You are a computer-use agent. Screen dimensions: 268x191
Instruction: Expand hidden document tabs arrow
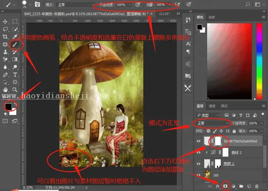(x=178, y=14)
